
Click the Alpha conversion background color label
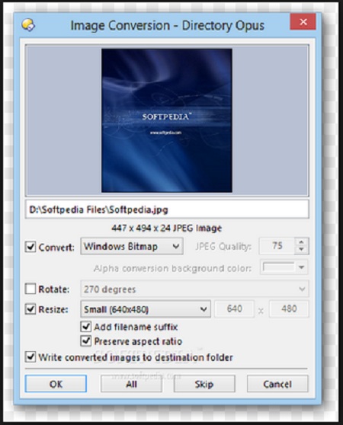point(173,268)
